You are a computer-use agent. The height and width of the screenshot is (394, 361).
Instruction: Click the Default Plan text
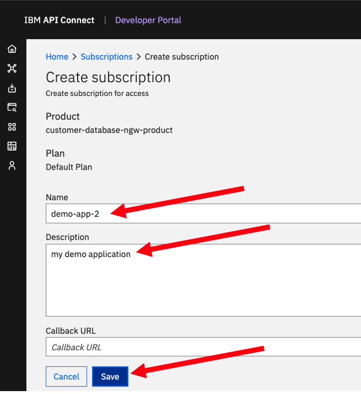click(69, 167)
